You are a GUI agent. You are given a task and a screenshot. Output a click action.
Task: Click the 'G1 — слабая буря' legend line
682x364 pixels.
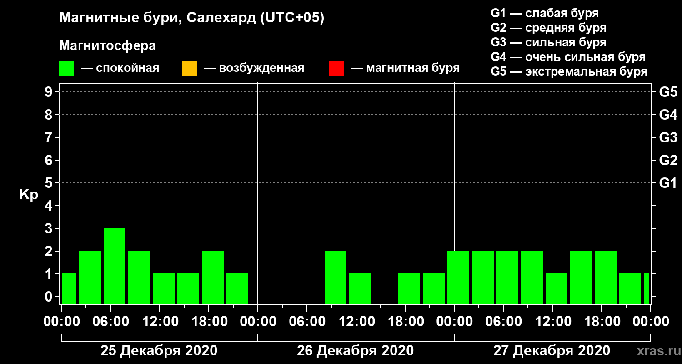pos(545,13)
